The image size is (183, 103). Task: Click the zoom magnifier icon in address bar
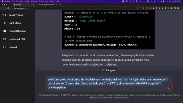click(137, 8)
